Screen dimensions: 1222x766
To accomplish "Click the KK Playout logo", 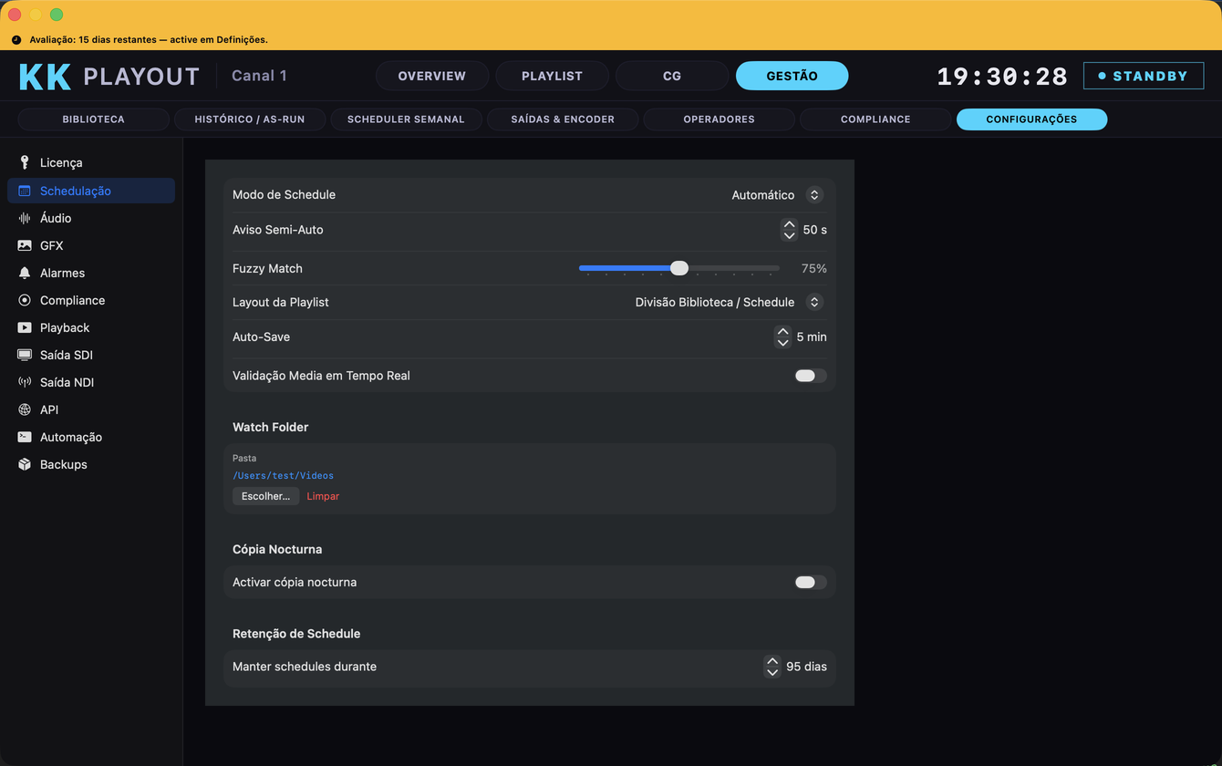I will click(109, 77).
